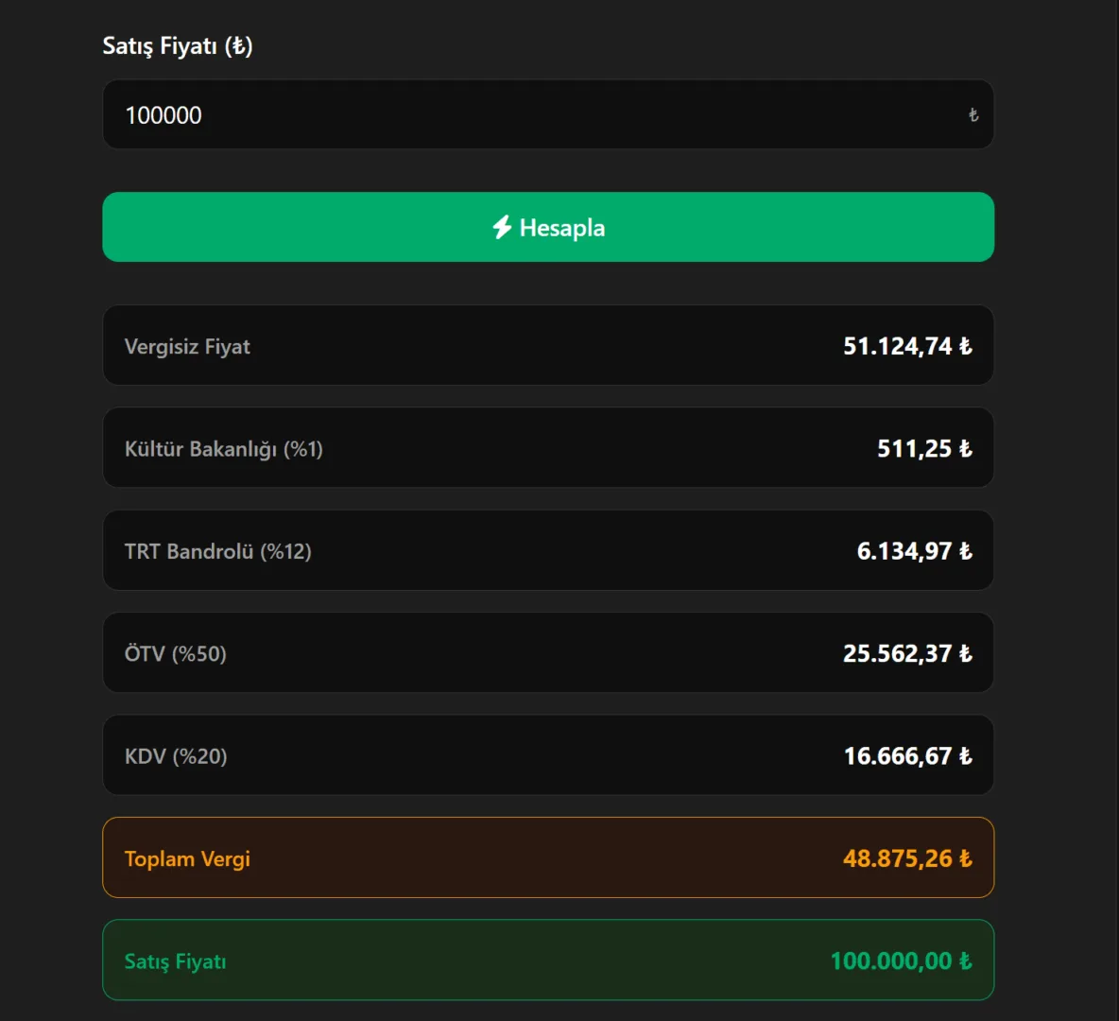Click the lira symbol after the 100.000,00 total
The image size is (1119, 1021).
[965, 961]
